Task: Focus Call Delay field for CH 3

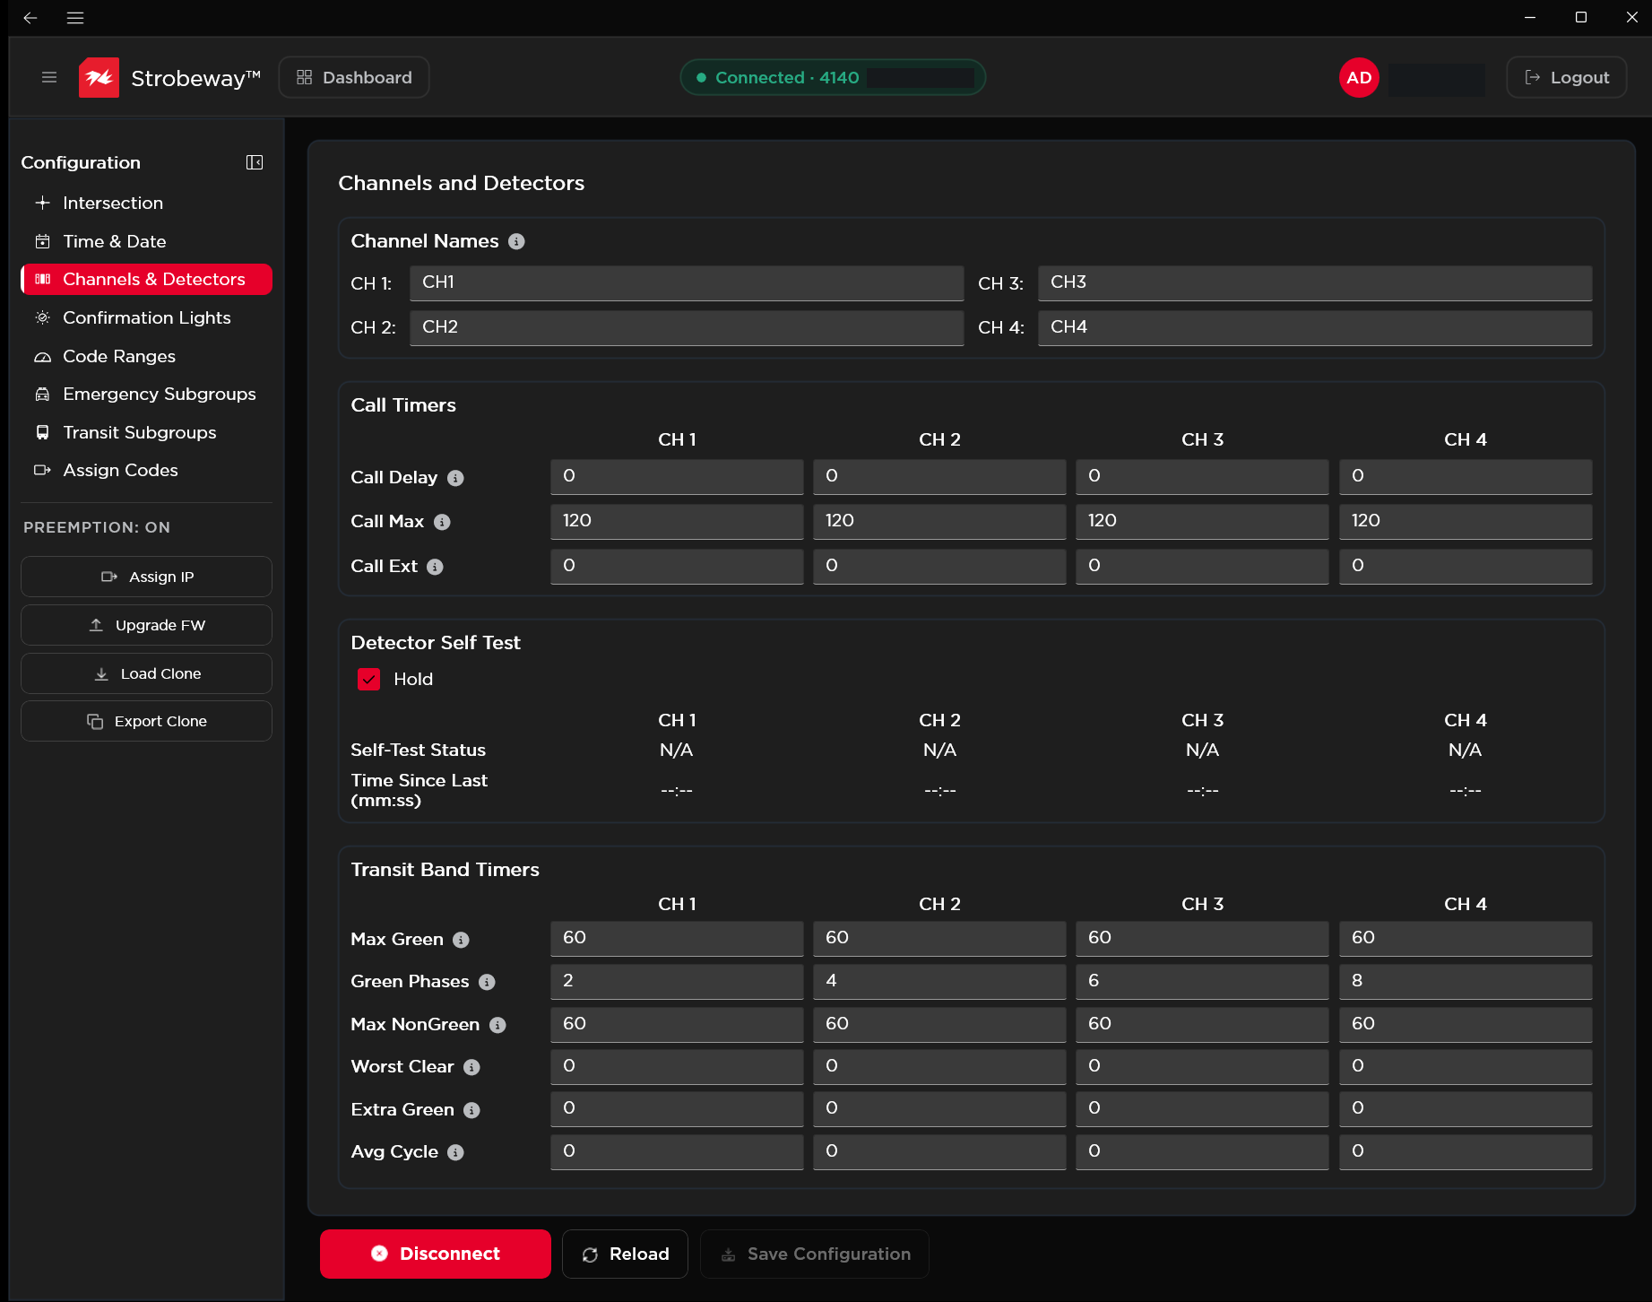Action: [1202, 476]
